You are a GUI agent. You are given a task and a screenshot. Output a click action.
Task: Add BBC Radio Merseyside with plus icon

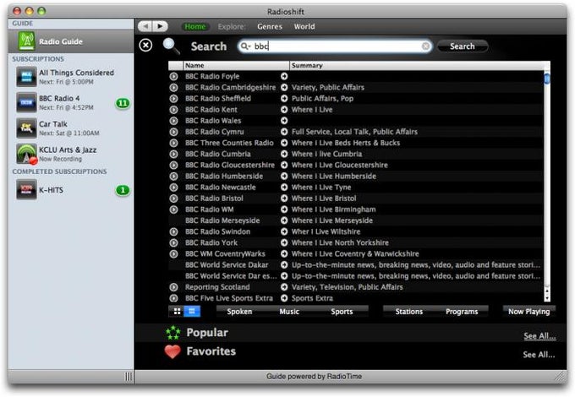point(284,220)
